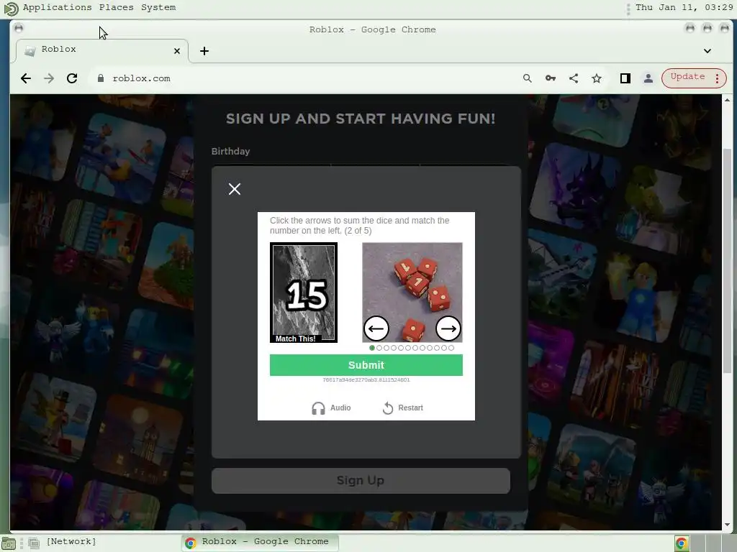This screenshot has height=552, width=737.
Task: Expand the tab search chevron
Action: 707,51
